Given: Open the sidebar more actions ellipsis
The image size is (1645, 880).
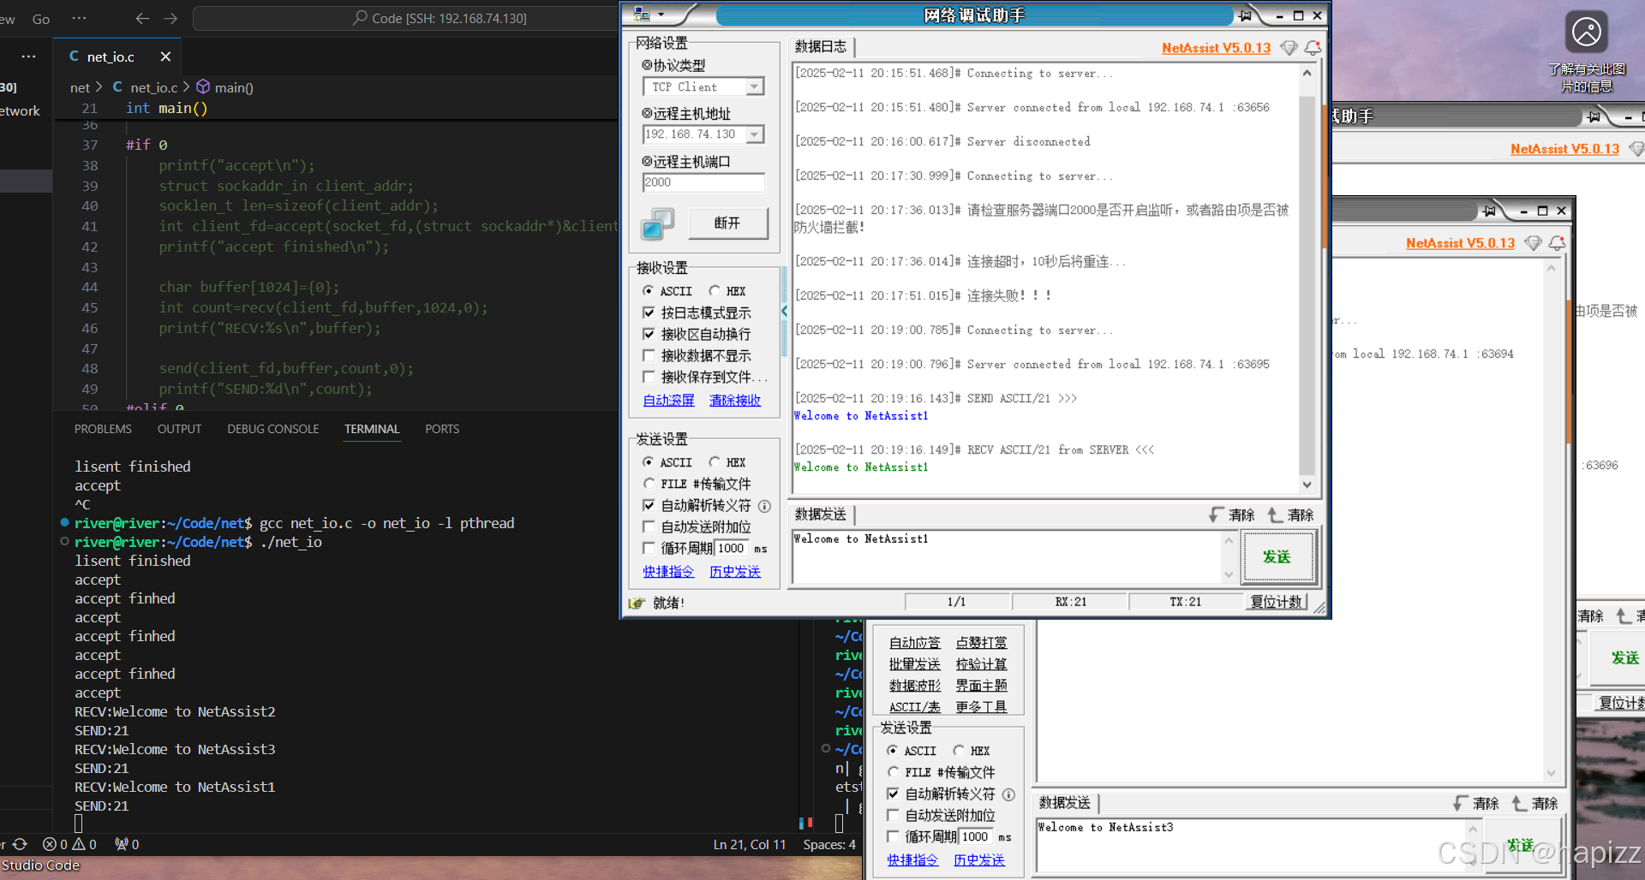Looking at the screenshot, I should (x=28, y=56).
